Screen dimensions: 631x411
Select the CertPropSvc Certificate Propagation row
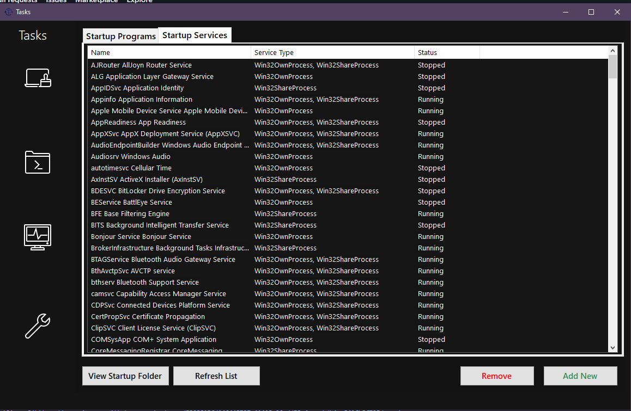point(348,317)
